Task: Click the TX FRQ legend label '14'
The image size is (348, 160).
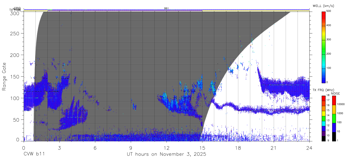Action: [328, 115]
